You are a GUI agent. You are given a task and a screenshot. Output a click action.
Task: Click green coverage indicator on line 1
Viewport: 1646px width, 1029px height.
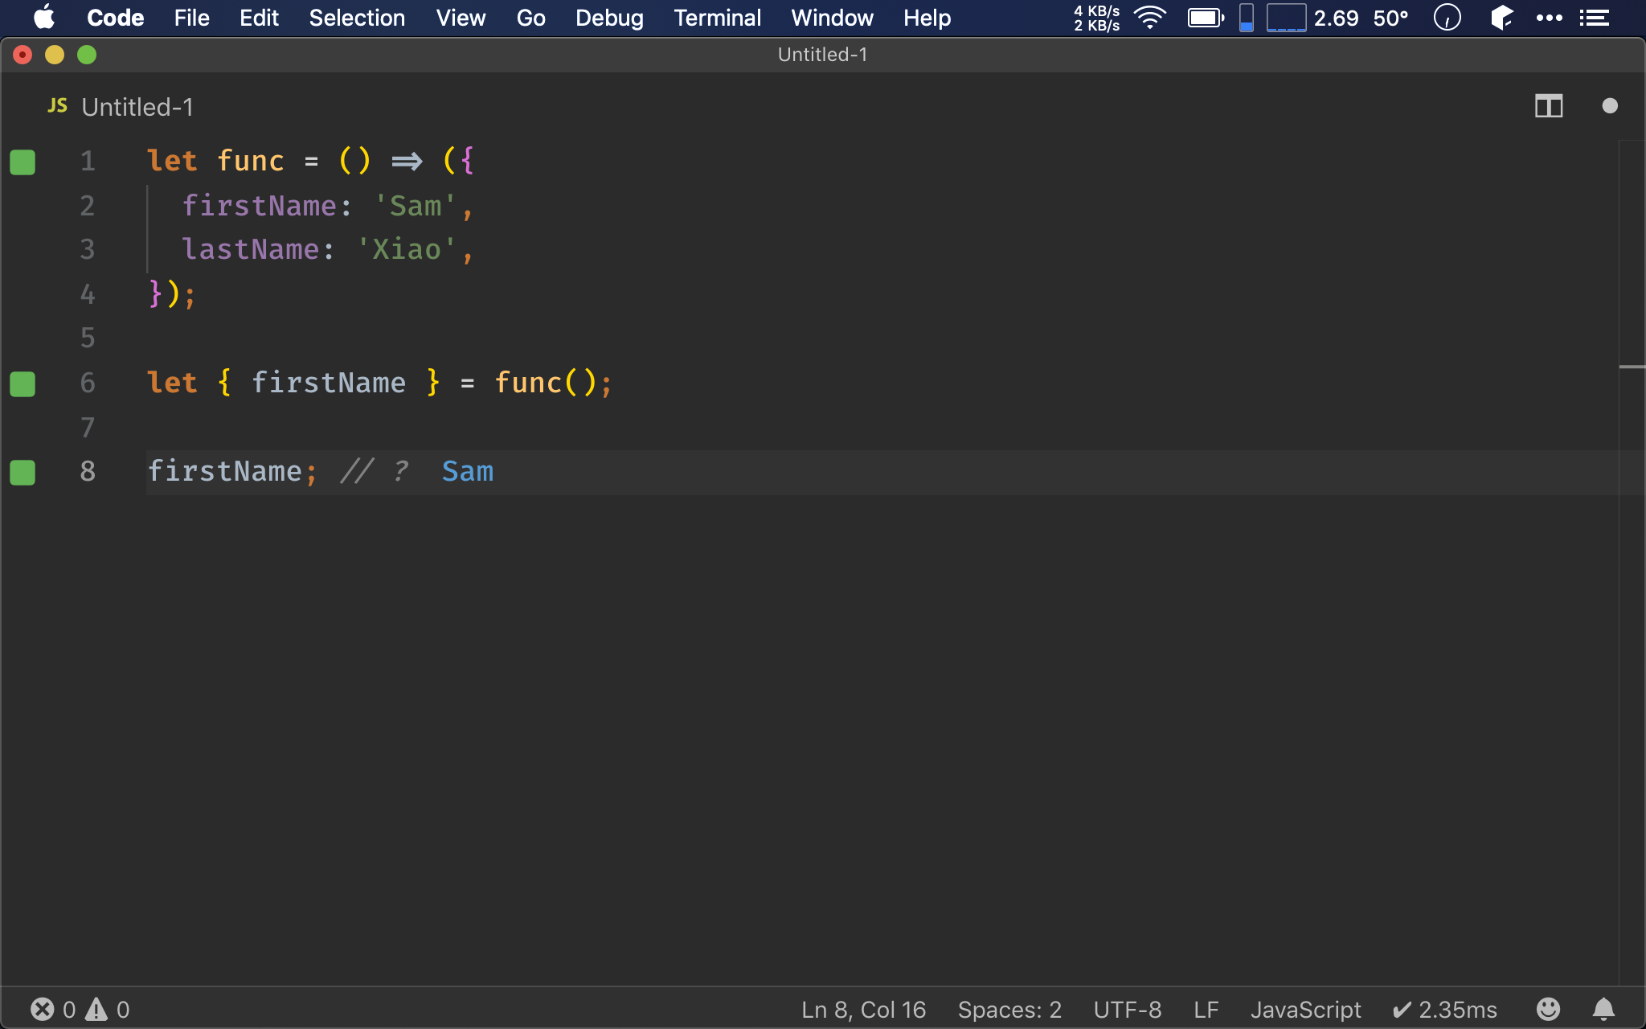[x=23, y=162]
